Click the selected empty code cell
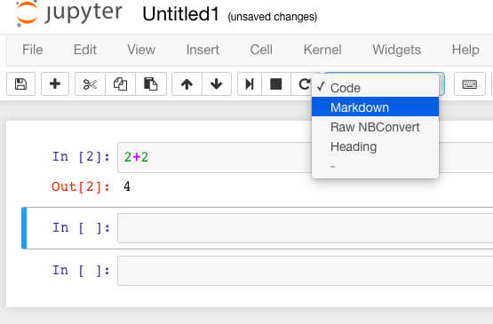This screenshot has height=324, width=493. [305, 228]
